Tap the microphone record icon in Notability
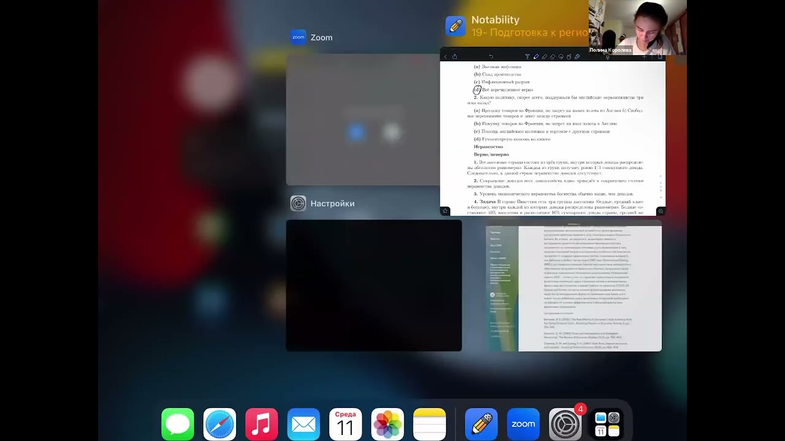Image resolution: width=785 pixels, height=441 pixels. (x=608, y=57)
